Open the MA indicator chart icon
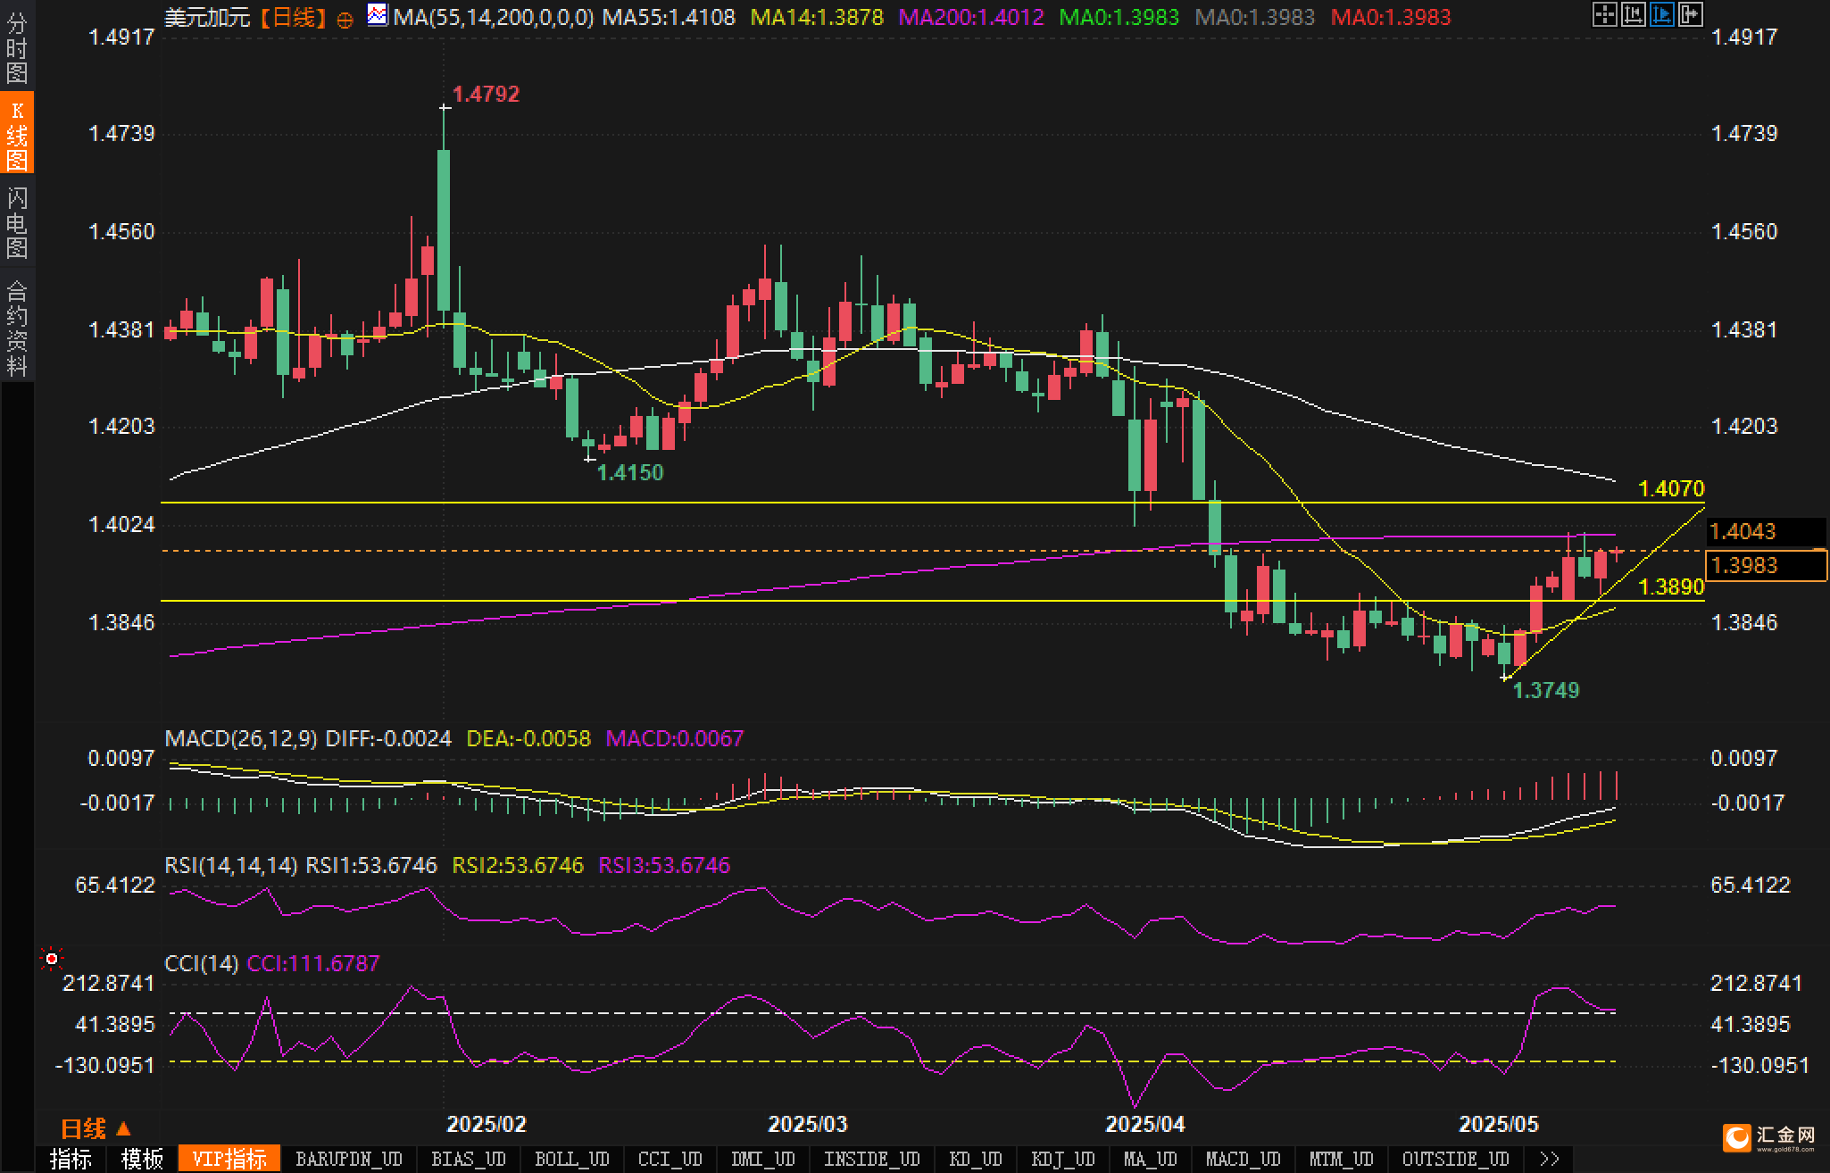 (x=378, y=15)
